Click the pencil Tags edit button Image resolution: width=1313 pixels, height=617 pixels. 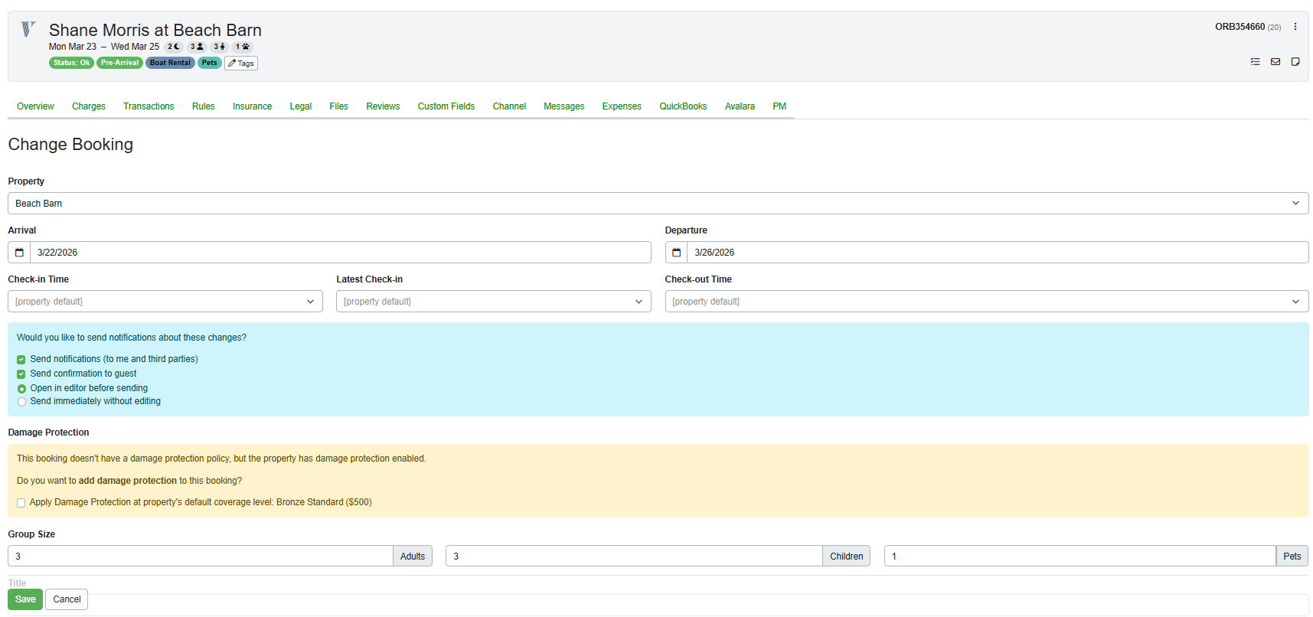[240, 64]
